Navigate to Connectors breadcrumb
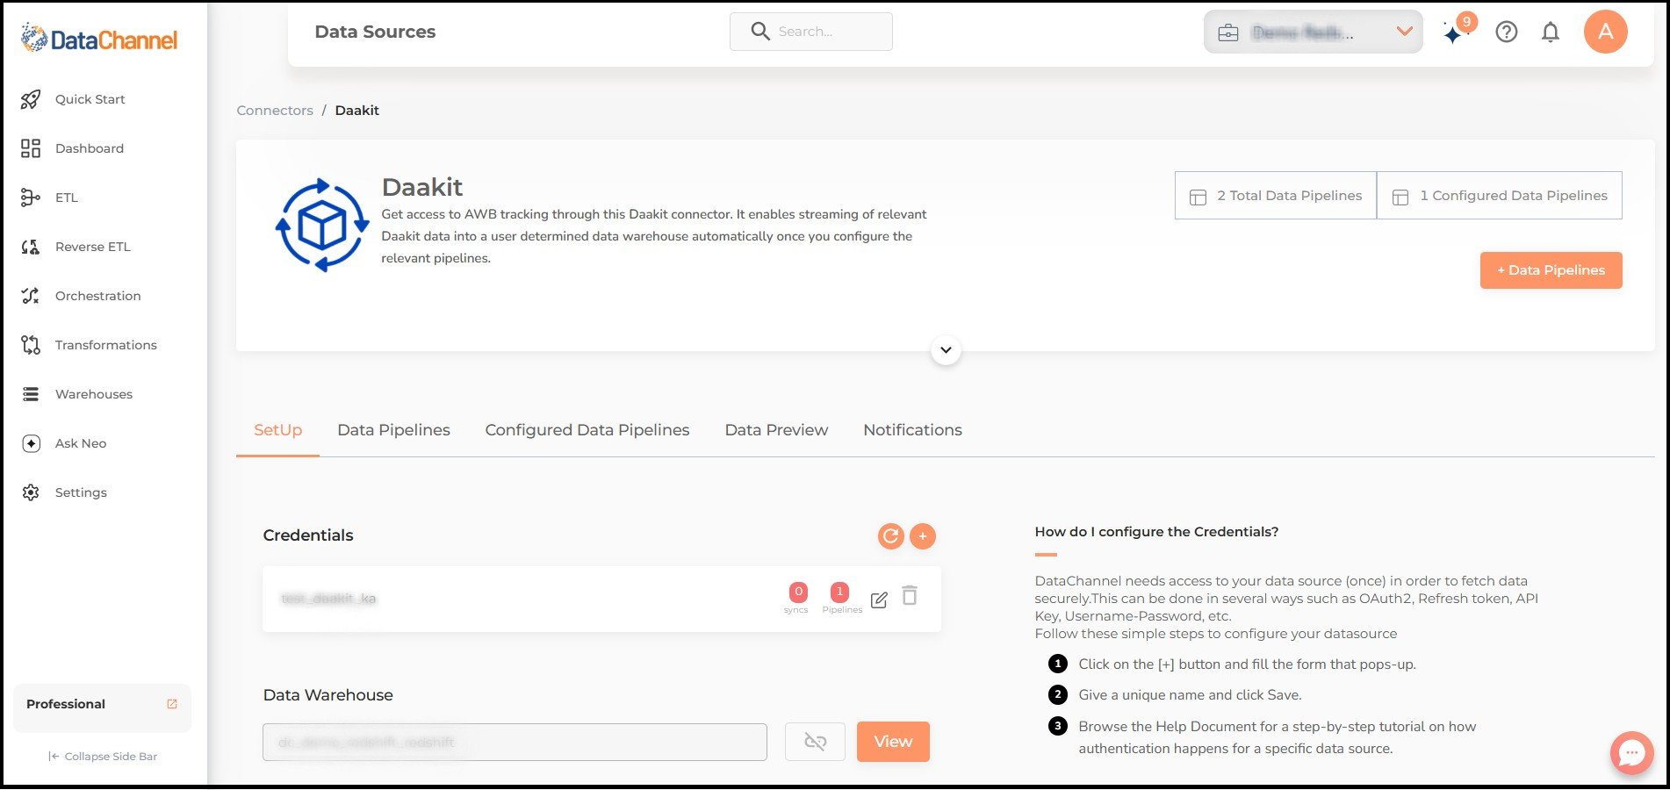1670x790 pixels. (275, 111)
